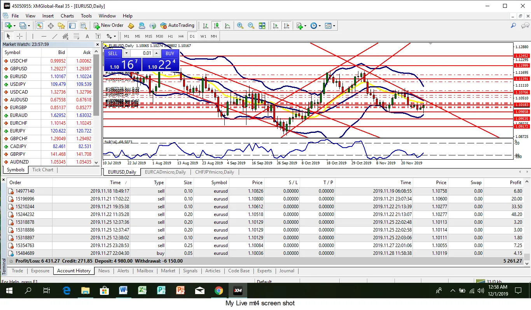Image resolution: width=531 pixels, height=310 pixels.
Task: Toggle the Terminal panel toolbar icon
Action: [x=72, y=26]
